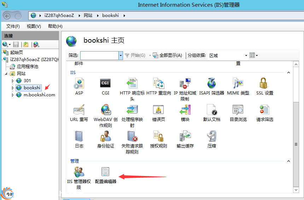
Task: Select server iZ287qh5oaoZ in the tree
Action: (x=34, y=59)
